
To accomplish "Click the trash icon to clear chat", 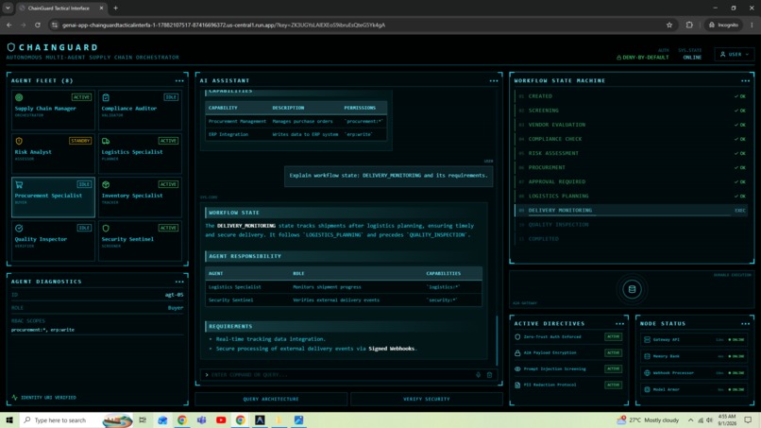I will (x=489, y=374).
